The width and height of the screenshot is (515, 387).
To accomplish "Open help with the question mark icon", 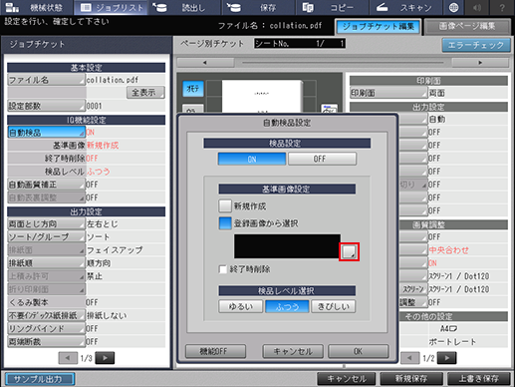I will click(502, 7).
